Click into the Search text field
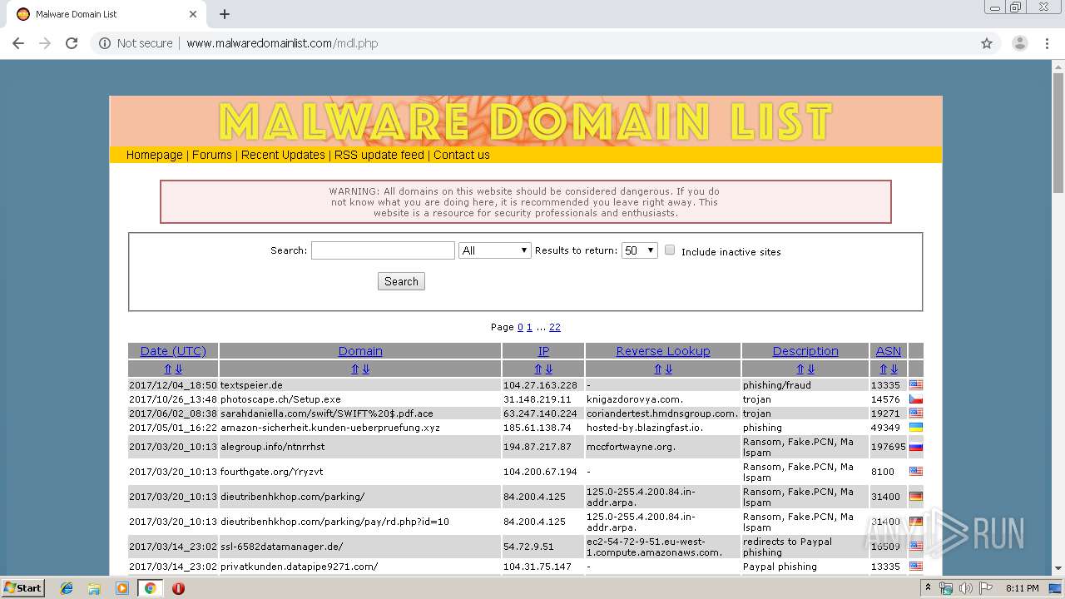 click(x=383, y=250)
